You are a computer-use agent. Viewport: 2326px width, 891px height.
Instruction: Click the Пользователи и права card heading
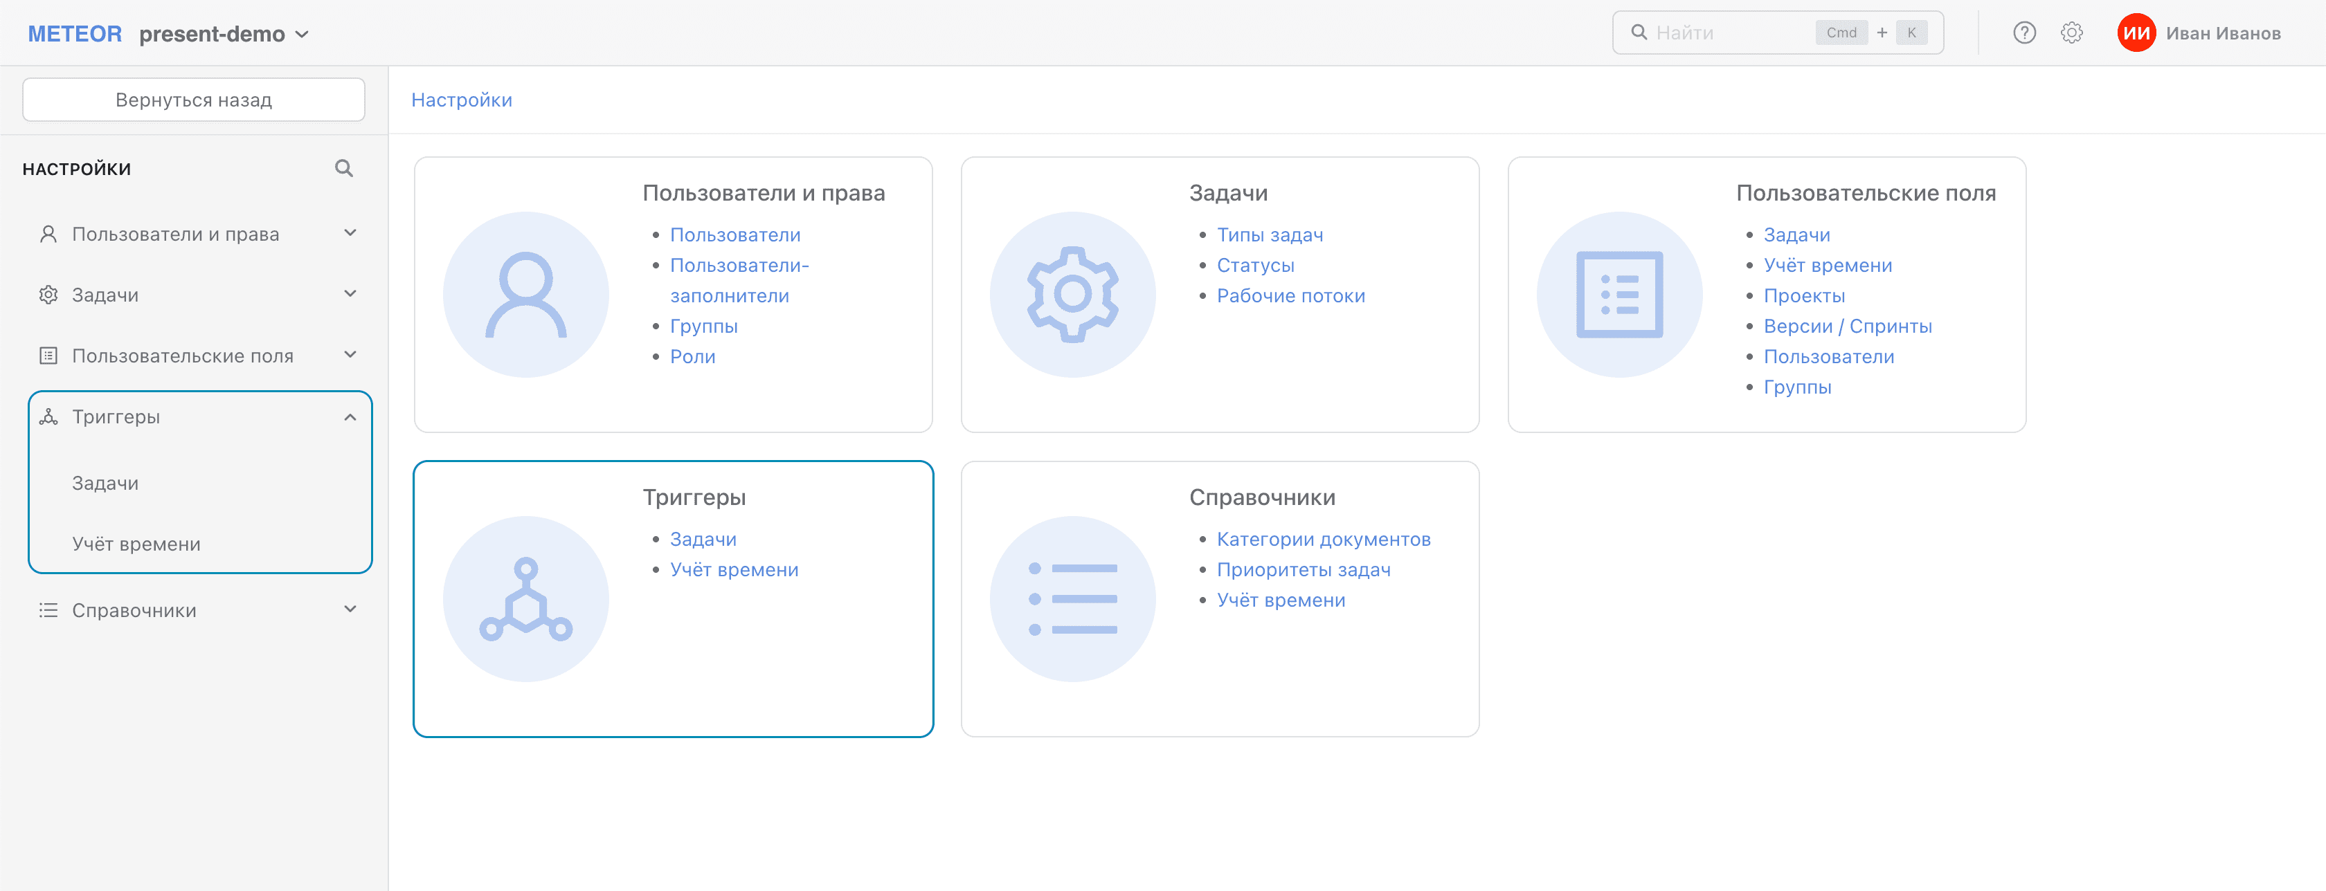coord(763,192)
